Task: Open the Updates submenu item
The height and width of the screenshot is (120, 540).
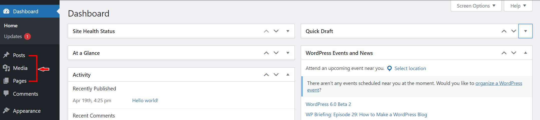Action: (x=13, y=36)
